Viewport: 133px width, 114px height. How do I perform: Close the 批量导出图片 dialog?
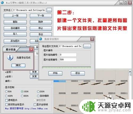92,39
